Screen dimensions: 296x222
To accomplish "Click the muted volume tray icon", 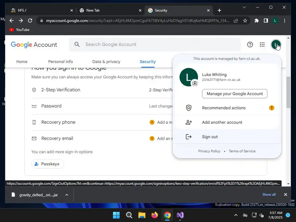I will (x=262, y=215).
